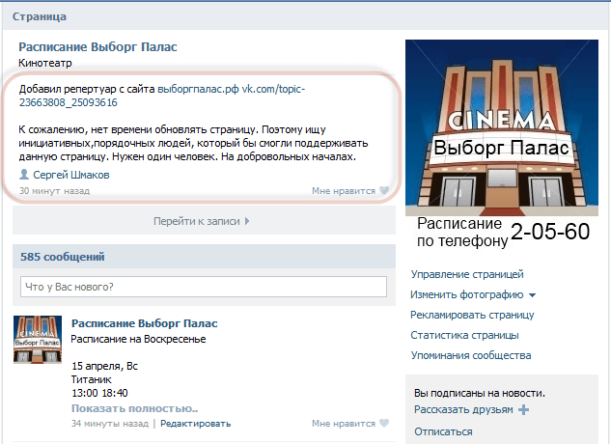The height and width of the screenshot is (444, 611).
Task: Click the heart icon on Sunday schedule post
Action: pyautogui.click(x=384, y=423)
